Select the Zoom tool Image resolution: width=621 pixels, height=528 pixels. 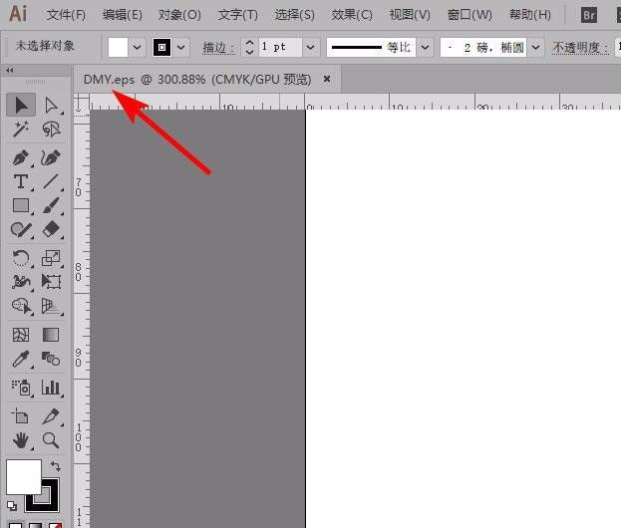pyautogui.click(x=51, y=440)
